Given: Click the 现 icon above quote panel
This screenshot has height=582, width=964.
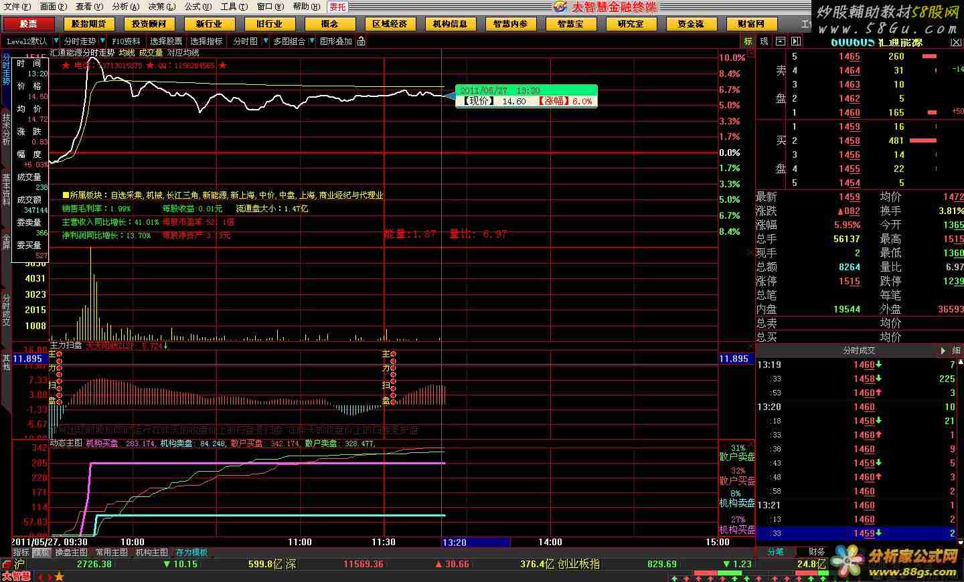Looking at the screenshot, I should click(x=765, y=41).
